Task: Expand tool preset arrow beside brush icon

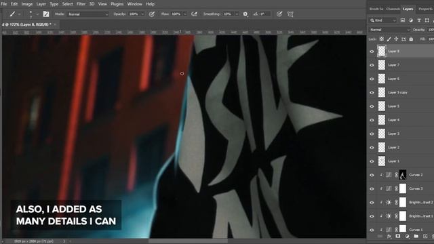Action: click(20, 14)
